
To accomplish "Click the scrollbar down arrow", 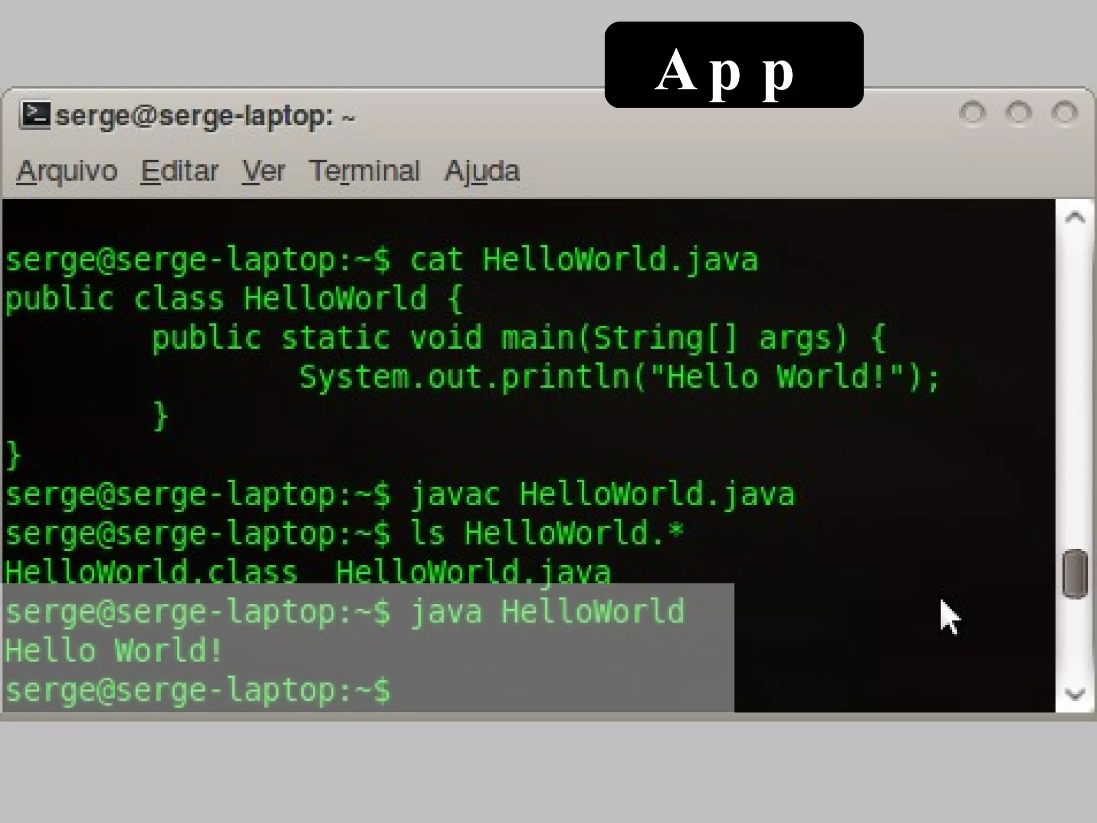I will 1075,694.
